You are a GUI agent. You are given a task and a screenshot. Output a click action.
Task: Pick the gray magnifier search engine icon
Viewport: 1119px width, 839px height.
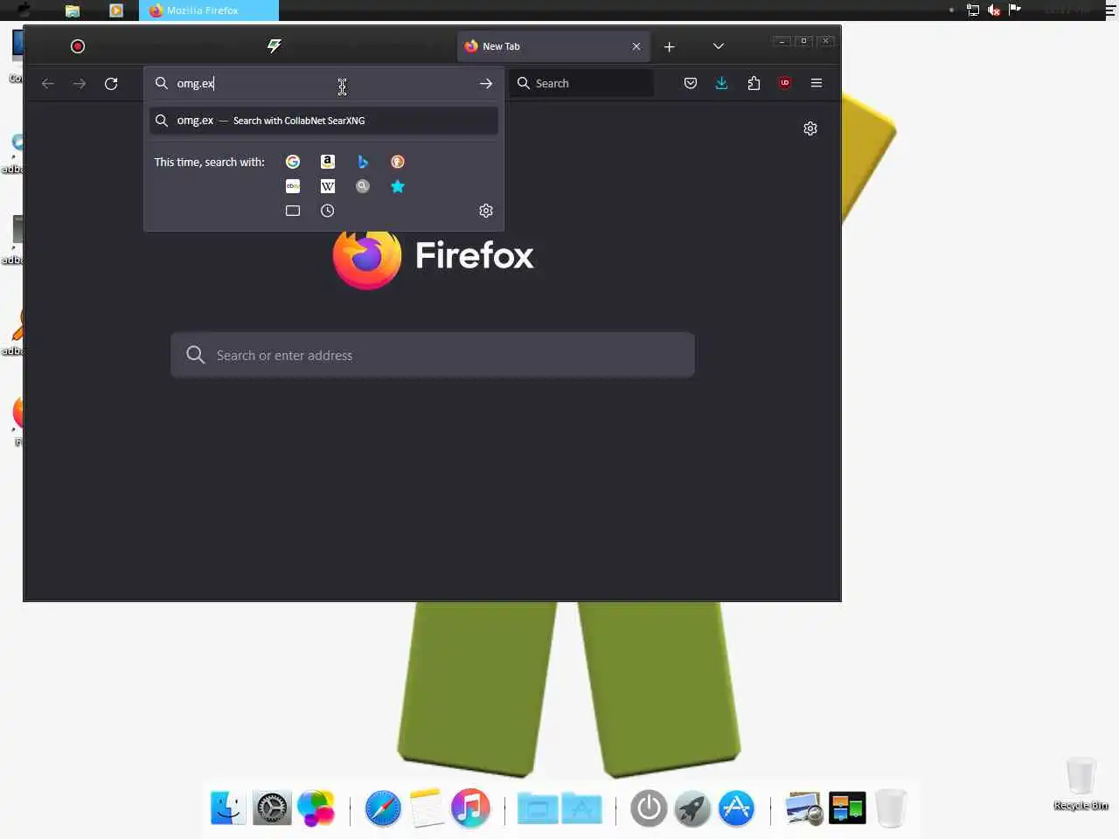pyautogui.click(x=363, y=186)
